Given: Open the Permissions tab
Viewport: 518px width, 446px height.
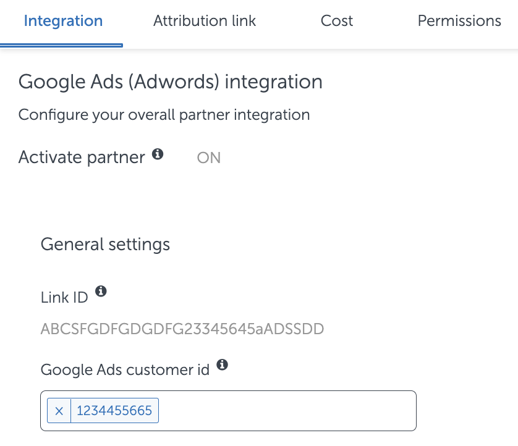Looking at the screenshot, I should point(459,21).
